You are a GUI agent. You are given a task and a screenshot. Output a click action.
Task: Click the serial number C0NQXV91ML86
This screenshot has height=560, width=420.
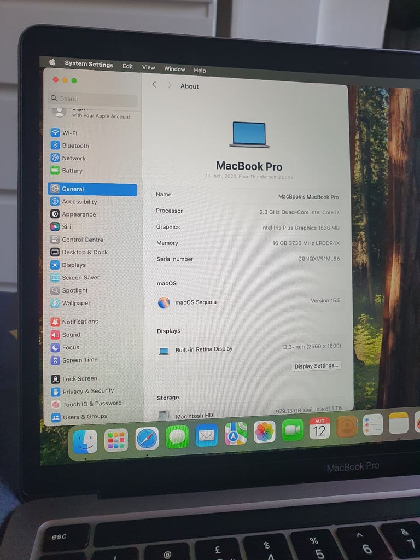coord(319,259)
